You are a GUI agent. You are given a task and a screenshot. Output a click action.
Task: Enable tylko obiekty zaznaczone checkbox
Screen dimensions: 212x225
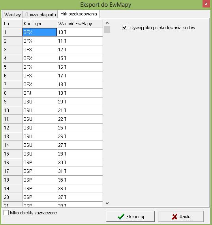tap(6, 213)
